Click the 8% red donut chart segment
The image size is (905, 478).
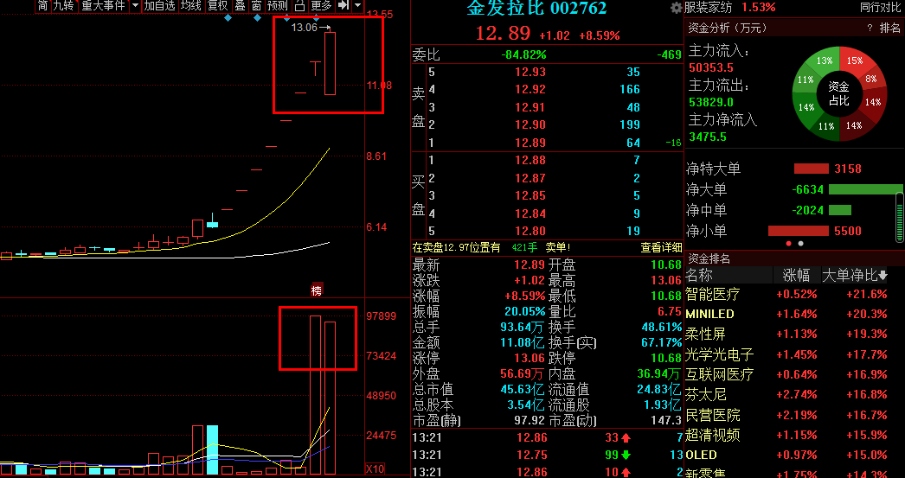click(x=871, y=79)
